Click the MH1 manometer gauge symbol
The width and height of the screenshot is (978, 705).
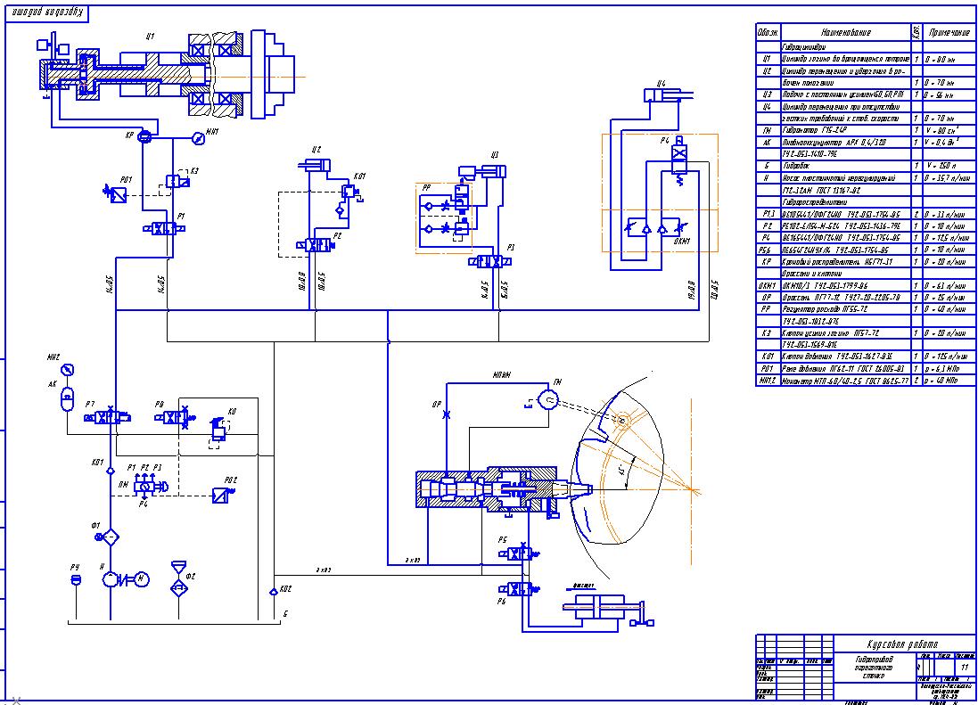[198, 138]
